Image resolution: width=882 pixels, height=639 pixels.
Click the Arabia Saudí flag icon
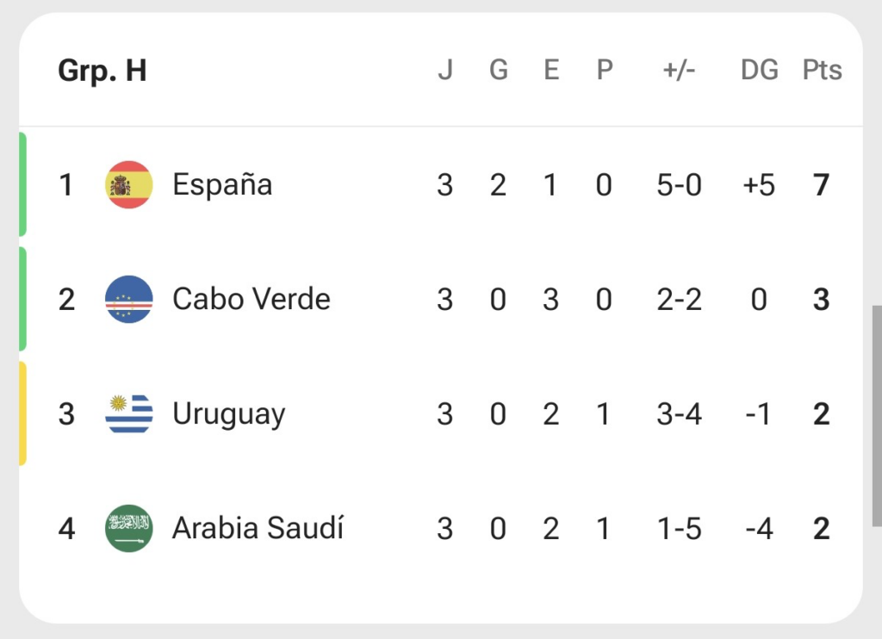coord(129,528)
